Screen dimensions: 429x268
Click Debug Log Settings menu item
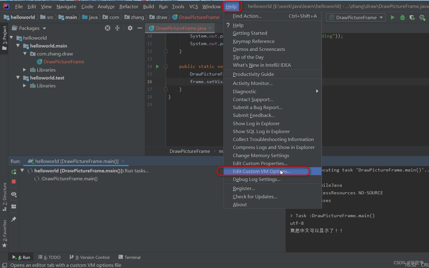pyautogui.click(x=273, y=179)
